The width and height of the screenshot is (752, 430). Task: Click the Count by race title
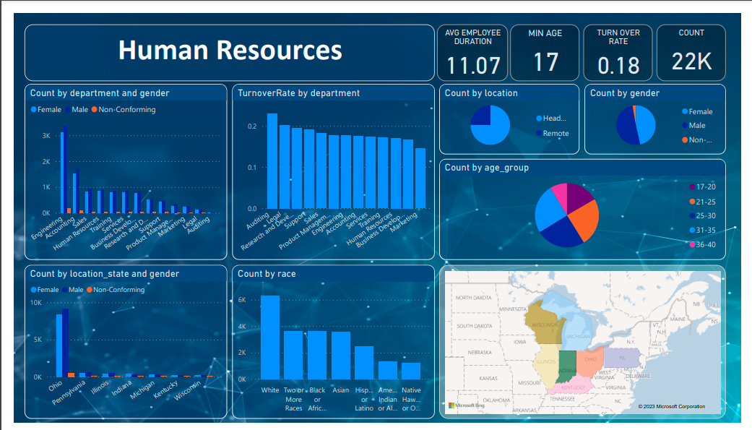267,274
